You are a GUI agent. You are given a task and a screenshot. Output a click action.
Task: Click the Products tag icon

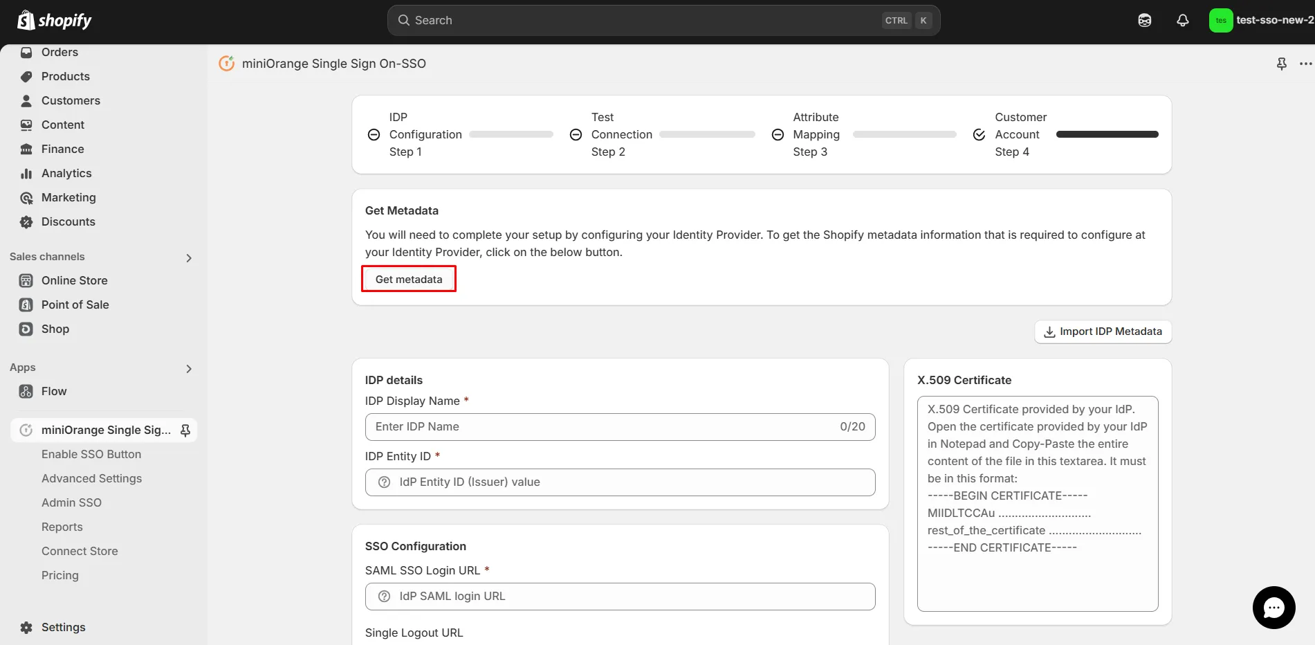(x=26, y=77)
